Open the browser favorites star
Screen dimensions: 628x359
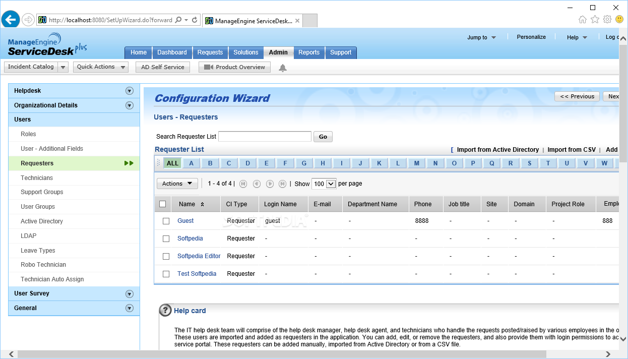pyautogui.click(x=595, y=19)
